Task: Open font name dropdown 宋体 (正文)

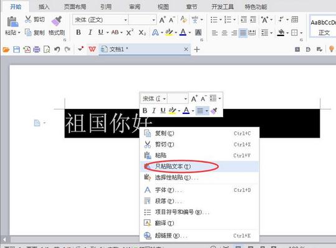Action: coord(125,20)
